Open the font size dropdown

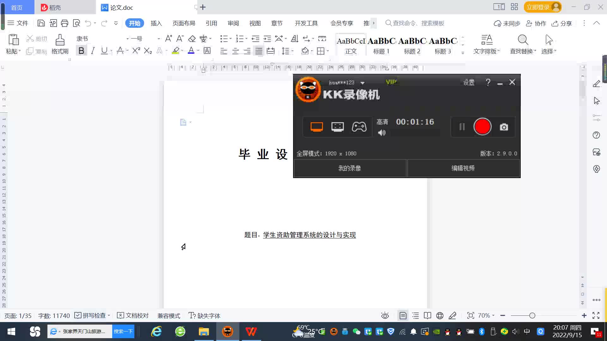coord(159,39)
